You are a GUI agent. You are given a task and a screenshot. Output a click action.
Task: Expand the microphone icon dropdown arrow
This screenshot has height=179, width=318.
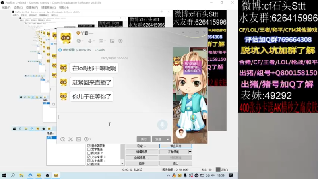(x=94, y=41)
